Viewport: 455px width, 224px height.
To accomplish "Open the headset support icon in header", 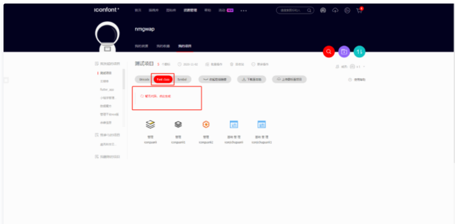I will tap(323, 11).
